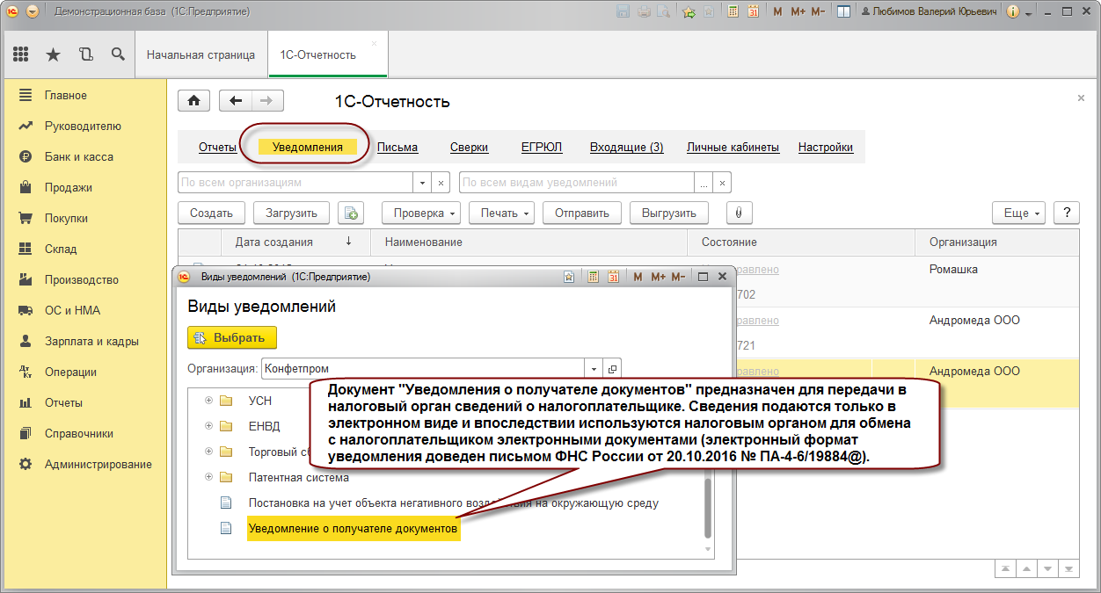Expand the Патентная система folder

[x=209, y=477]
